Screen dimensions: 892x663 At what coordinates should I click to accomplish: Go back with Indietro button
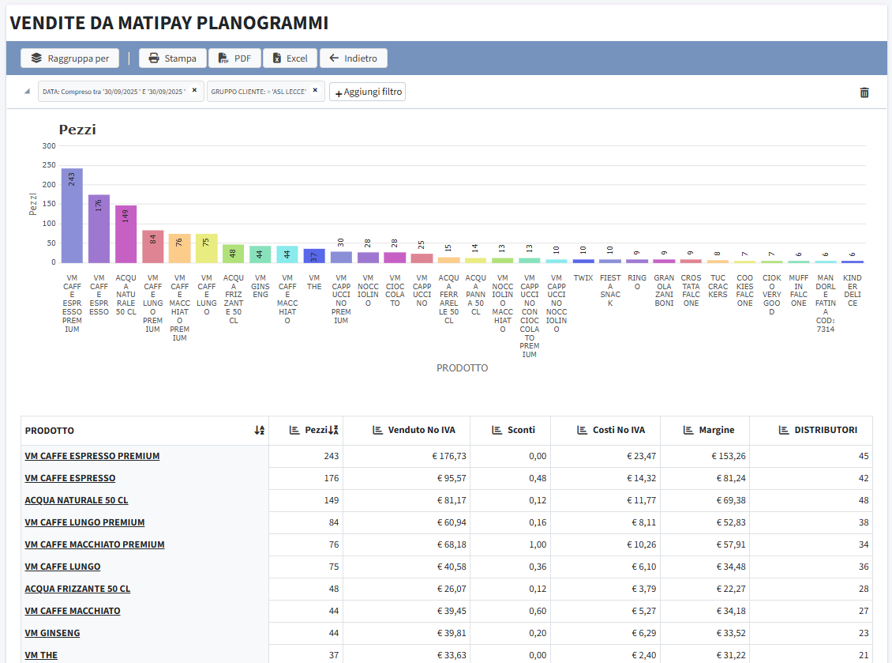[x=354, y=58]
